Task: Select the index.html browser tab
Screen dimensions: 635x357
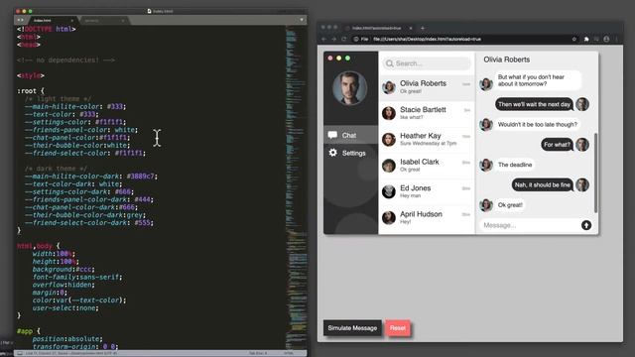Action: [x=379, y=28]
